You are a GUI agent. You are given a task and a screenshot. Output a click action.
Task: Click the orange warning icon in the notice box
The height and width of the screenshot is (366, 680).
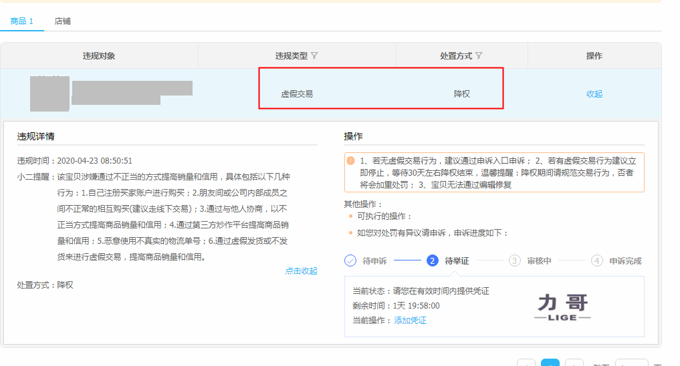(x=350, y=161)
